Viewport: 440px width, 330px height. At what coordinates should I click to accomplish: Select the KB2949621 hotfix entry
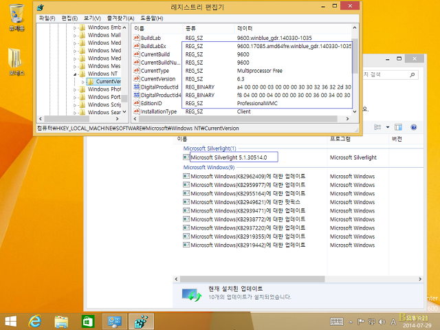(241, 202)
